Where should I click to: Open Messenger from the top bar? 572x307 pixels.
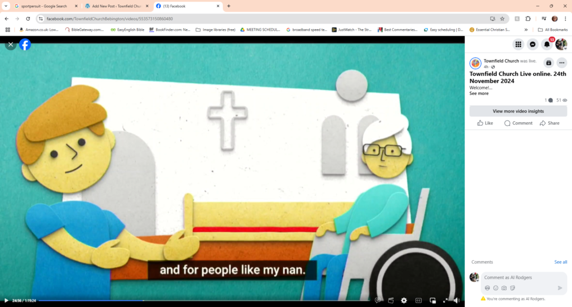[x=532, y=45]
